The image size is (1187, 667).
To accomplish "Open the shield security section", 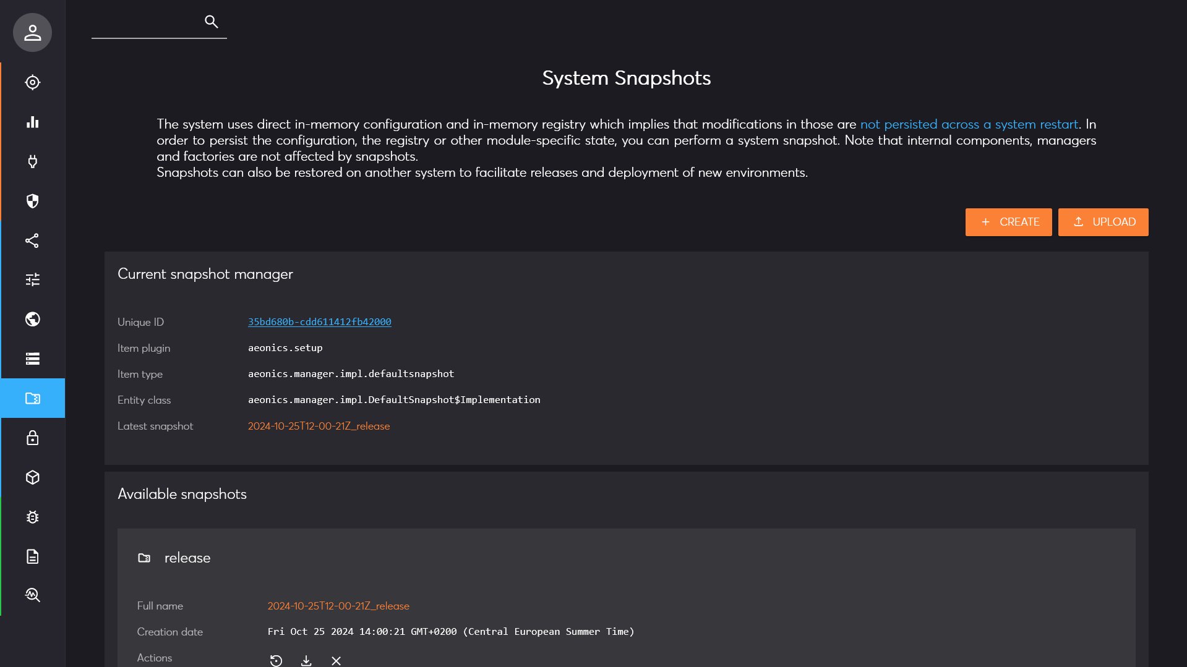I will click(x=32, y=201).
